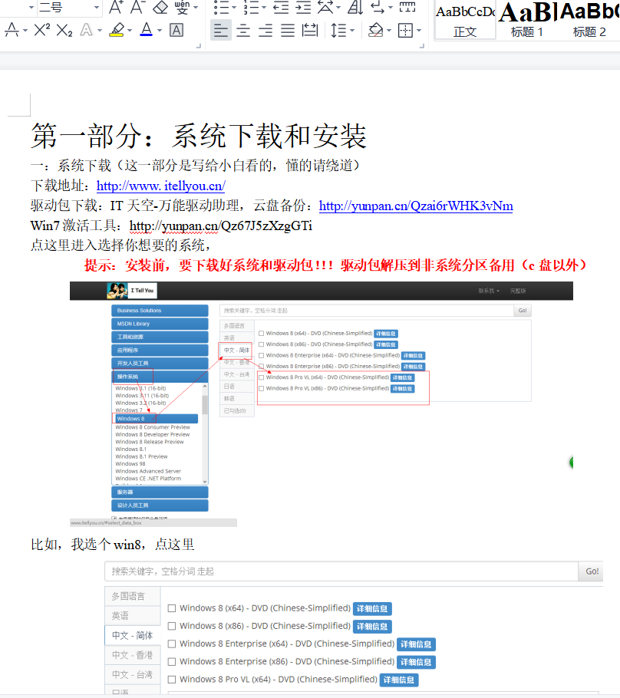Image resolution: width=620 pixels, height=698 pixels.
Task: Check Windows 8 Enterprise (x86) in enlarged list
Action: coord(171,661)
